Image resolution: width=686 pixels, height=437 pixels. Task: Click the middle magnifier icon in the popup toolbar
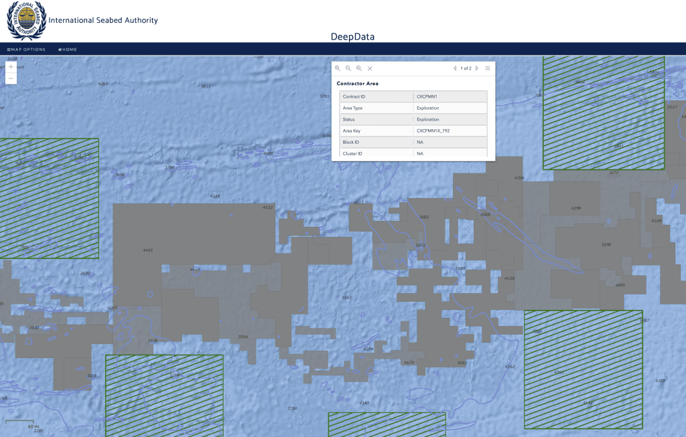[348, 68]
